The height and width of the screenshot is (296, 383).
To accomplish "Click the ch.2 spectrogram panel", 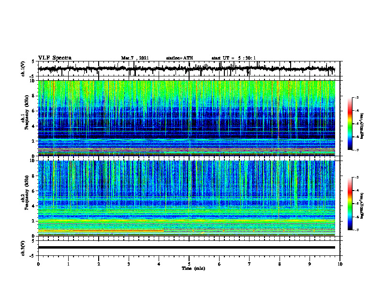I will point(187,198).
